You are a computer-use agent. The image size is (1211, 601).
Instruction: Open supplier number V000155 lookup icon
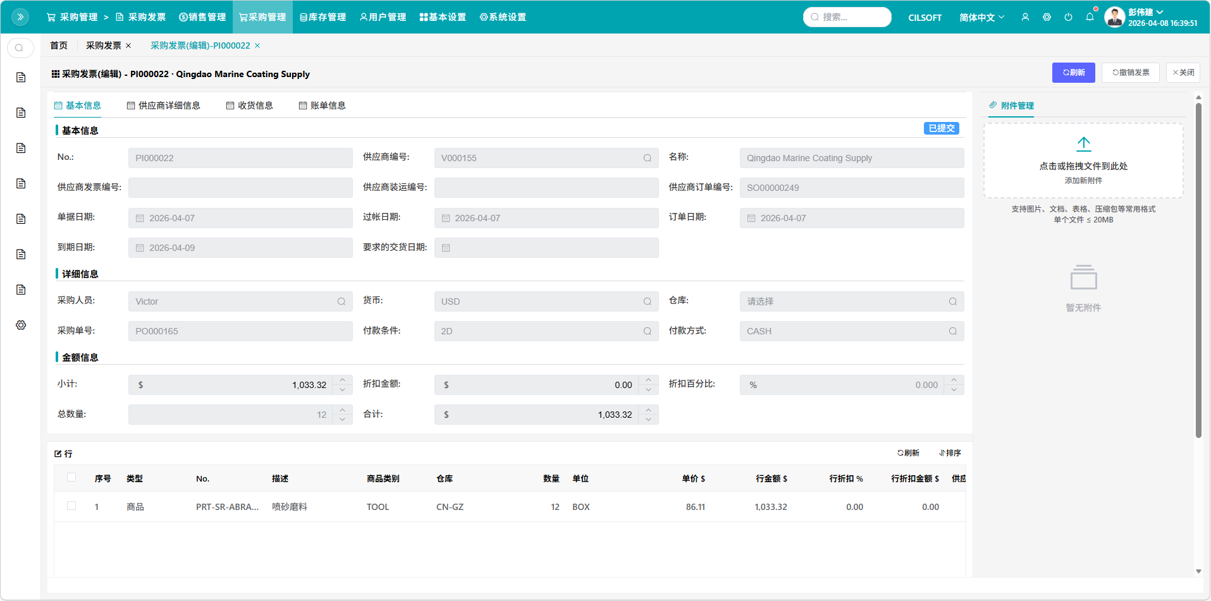click(647, 158)
